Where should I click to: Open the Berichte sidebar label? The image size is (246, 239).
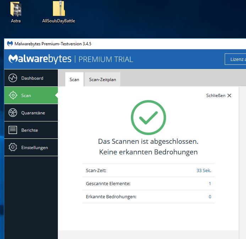[29, 130]
